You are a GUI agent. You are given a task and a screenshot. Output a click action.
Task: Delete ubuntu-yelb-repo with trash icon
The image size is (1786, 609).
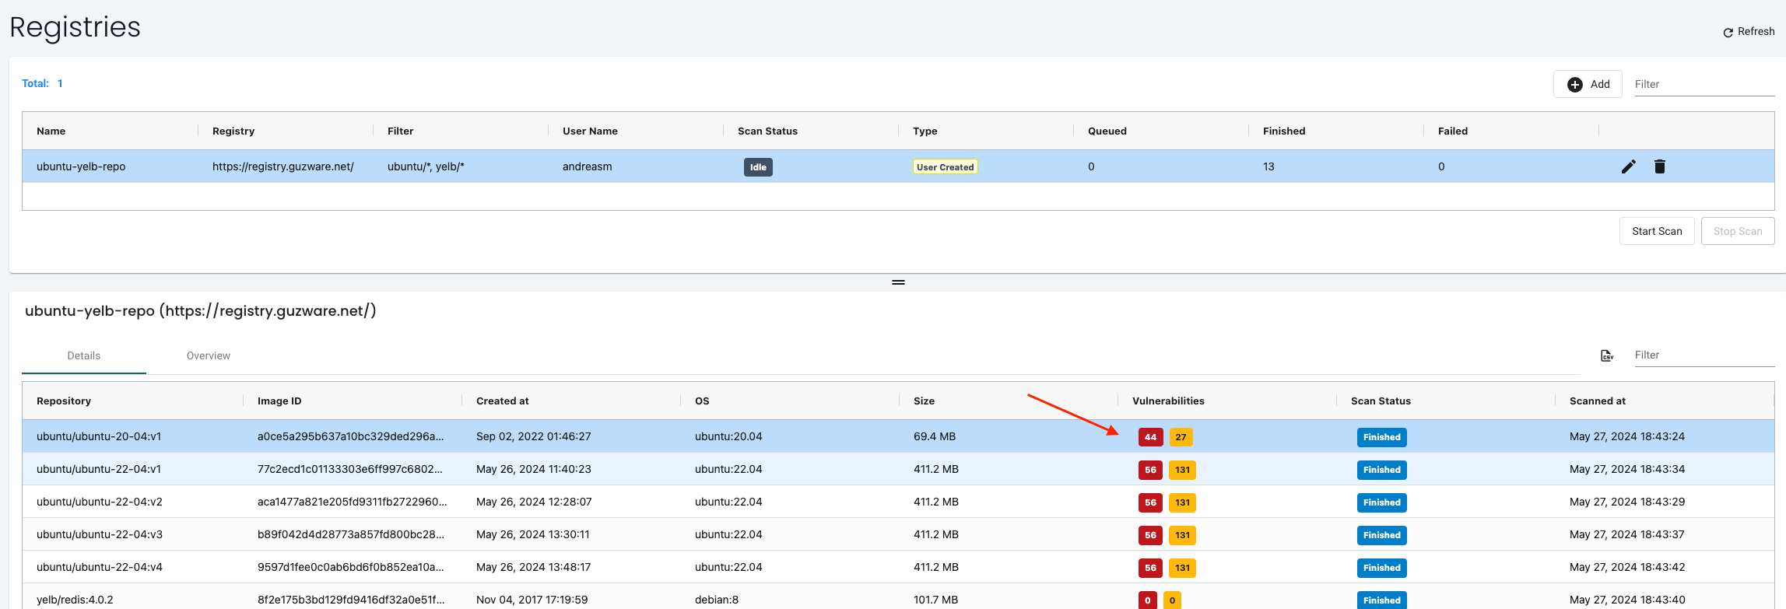(1660, 166)
